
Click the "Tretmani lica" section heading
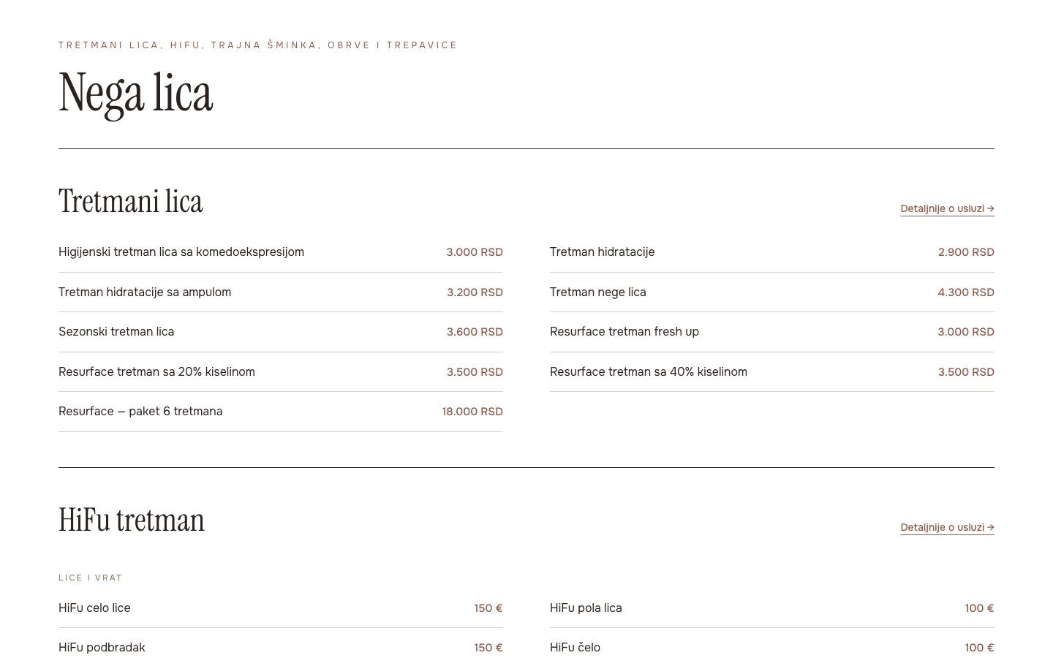[131, 201]
